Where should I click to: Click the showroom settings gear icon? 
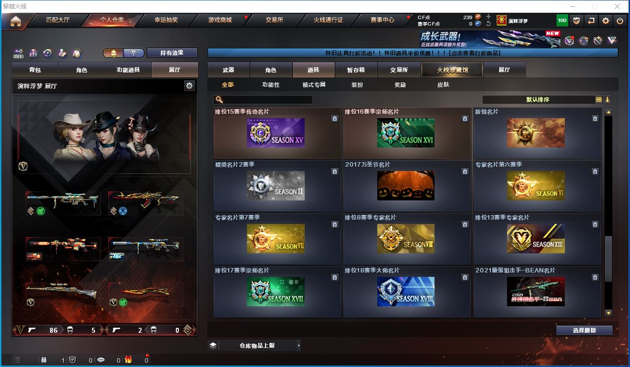tap(189, 86)
